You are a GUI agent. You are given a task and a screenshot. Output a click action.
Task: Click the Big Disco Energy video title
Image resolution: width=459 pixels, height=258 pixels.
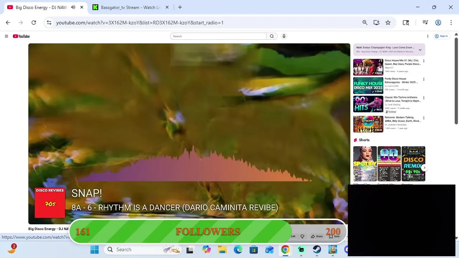click(48, 229)
